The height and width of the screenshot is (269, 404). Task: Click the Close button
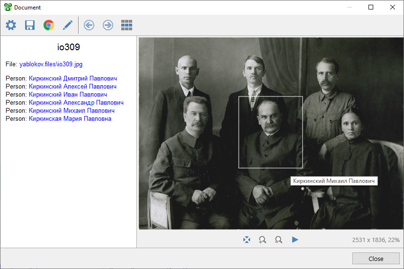(x=376, y=259)
